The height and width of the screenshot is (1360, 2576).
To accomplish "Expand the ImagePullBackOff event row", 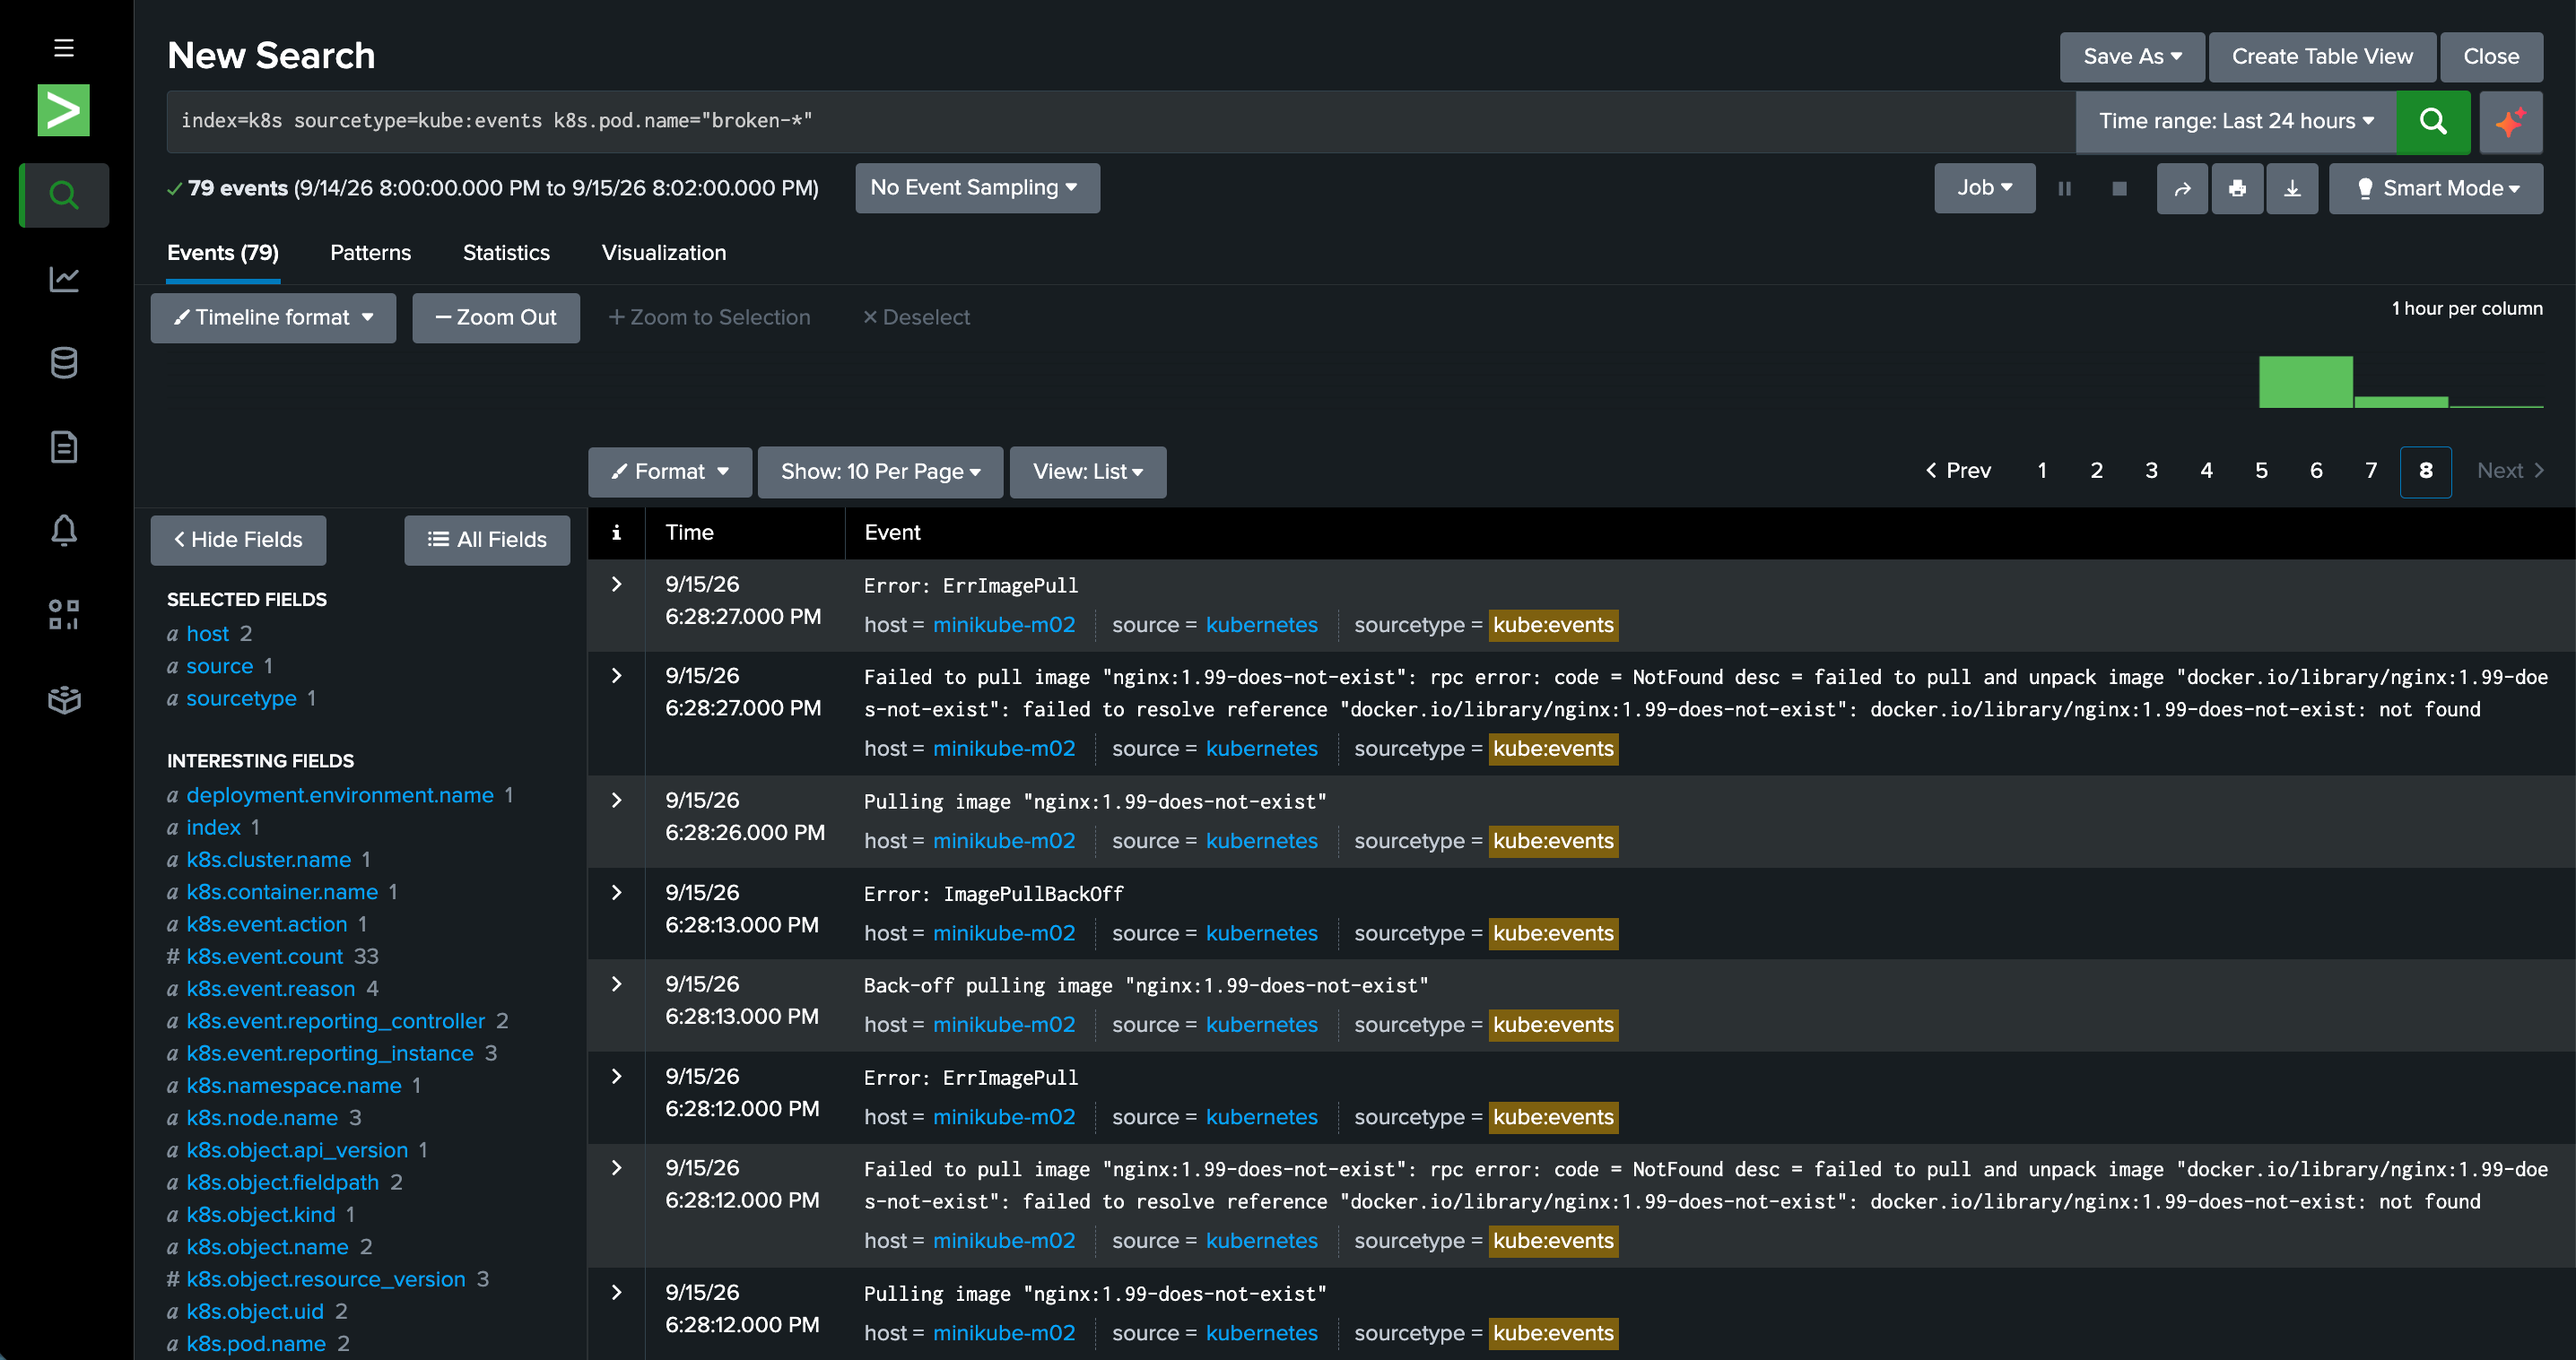I will click(617, 892).
